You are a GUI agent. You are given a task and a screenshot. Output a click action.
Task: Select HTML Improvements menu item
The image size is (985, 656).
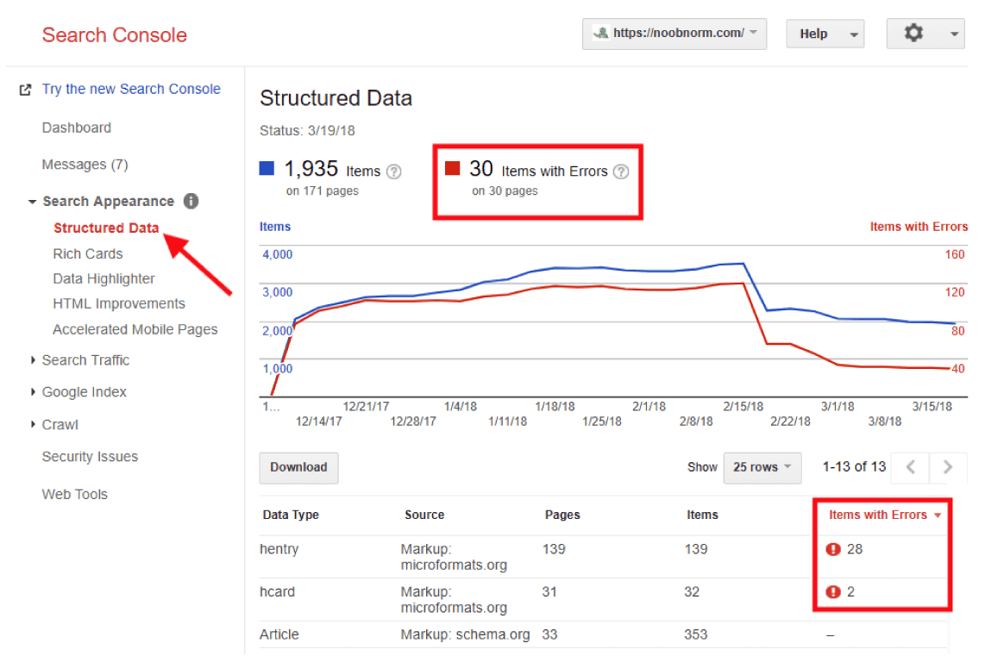click(x=119, y=303)
